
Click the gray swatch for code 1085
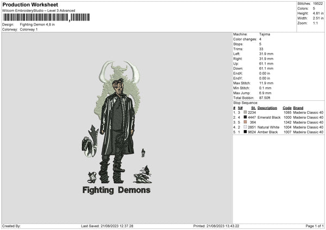point(245,112)
